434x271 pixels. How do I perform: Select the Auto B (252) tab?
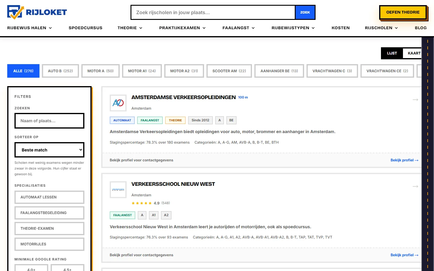[60, 71]
